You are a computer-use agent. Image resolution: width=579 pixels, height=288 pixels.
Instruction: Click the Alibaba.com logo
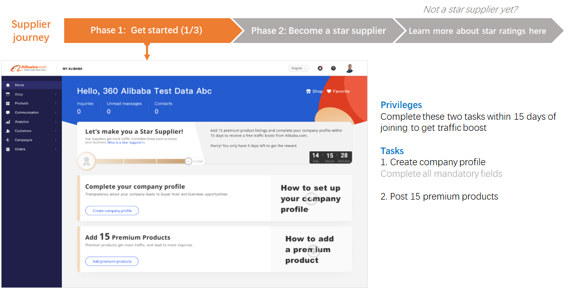pos(29,68)
